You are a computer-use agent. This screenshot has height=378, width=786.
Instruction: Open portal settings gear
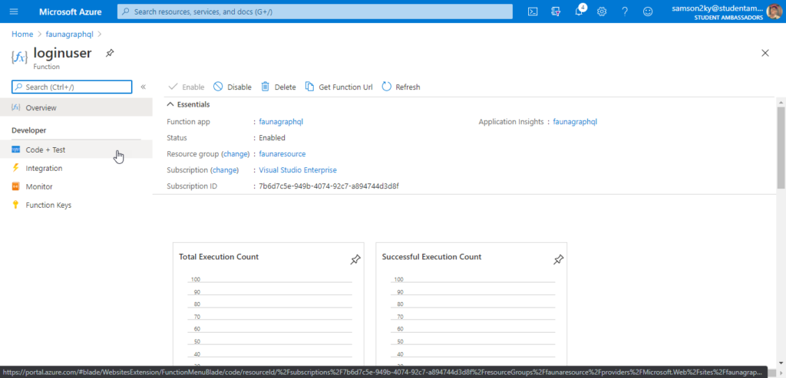602,12
